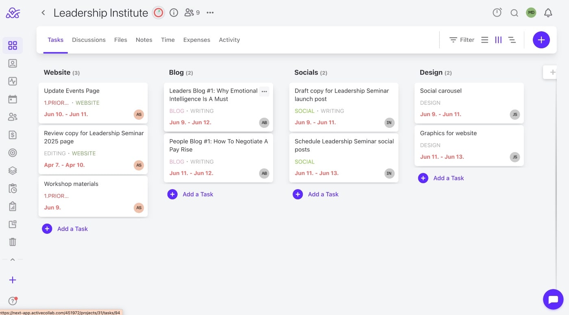Open the Update Events Page task card

pyautogui.click(x=72, y=91)
